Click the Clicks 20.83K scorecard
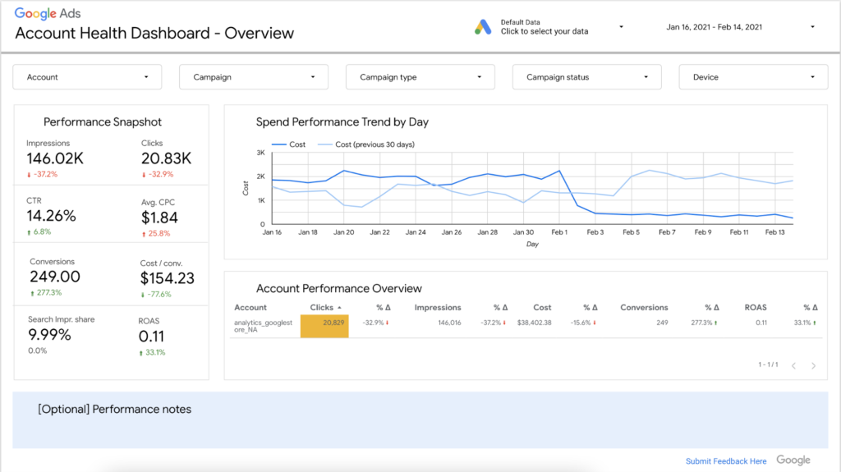This screenshot has width=841, height=472. coord(166,158)
